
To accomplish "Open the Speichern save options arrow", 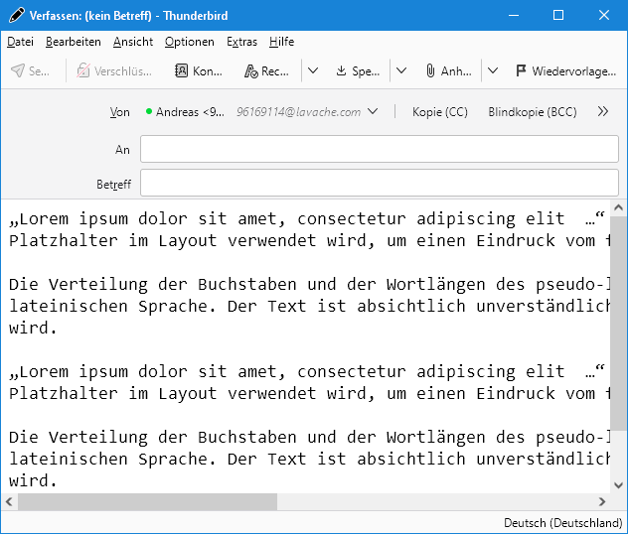I will [x=401, y=71].
